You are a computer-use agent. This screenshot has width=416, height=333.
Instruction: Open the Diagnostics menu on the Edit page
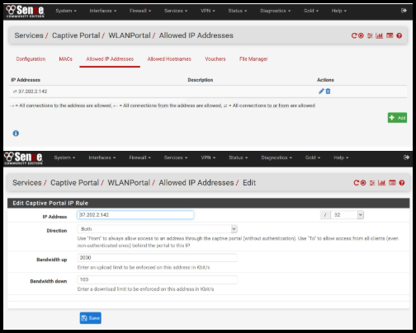pyautogui.click(x=277, y=157)
